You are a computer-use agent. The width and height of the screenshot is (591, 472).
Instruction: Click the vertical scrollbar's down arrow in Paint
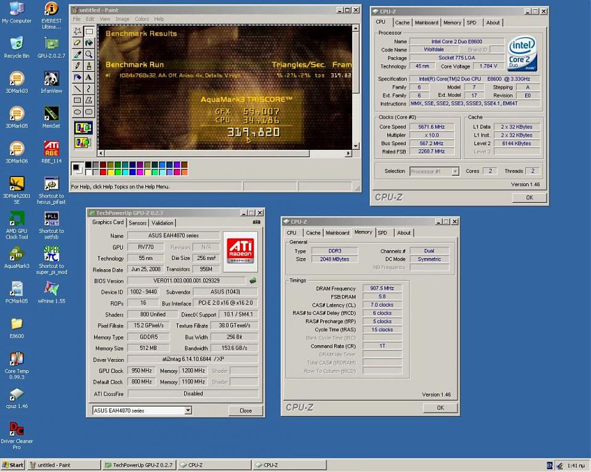click(x=356, y=146)
